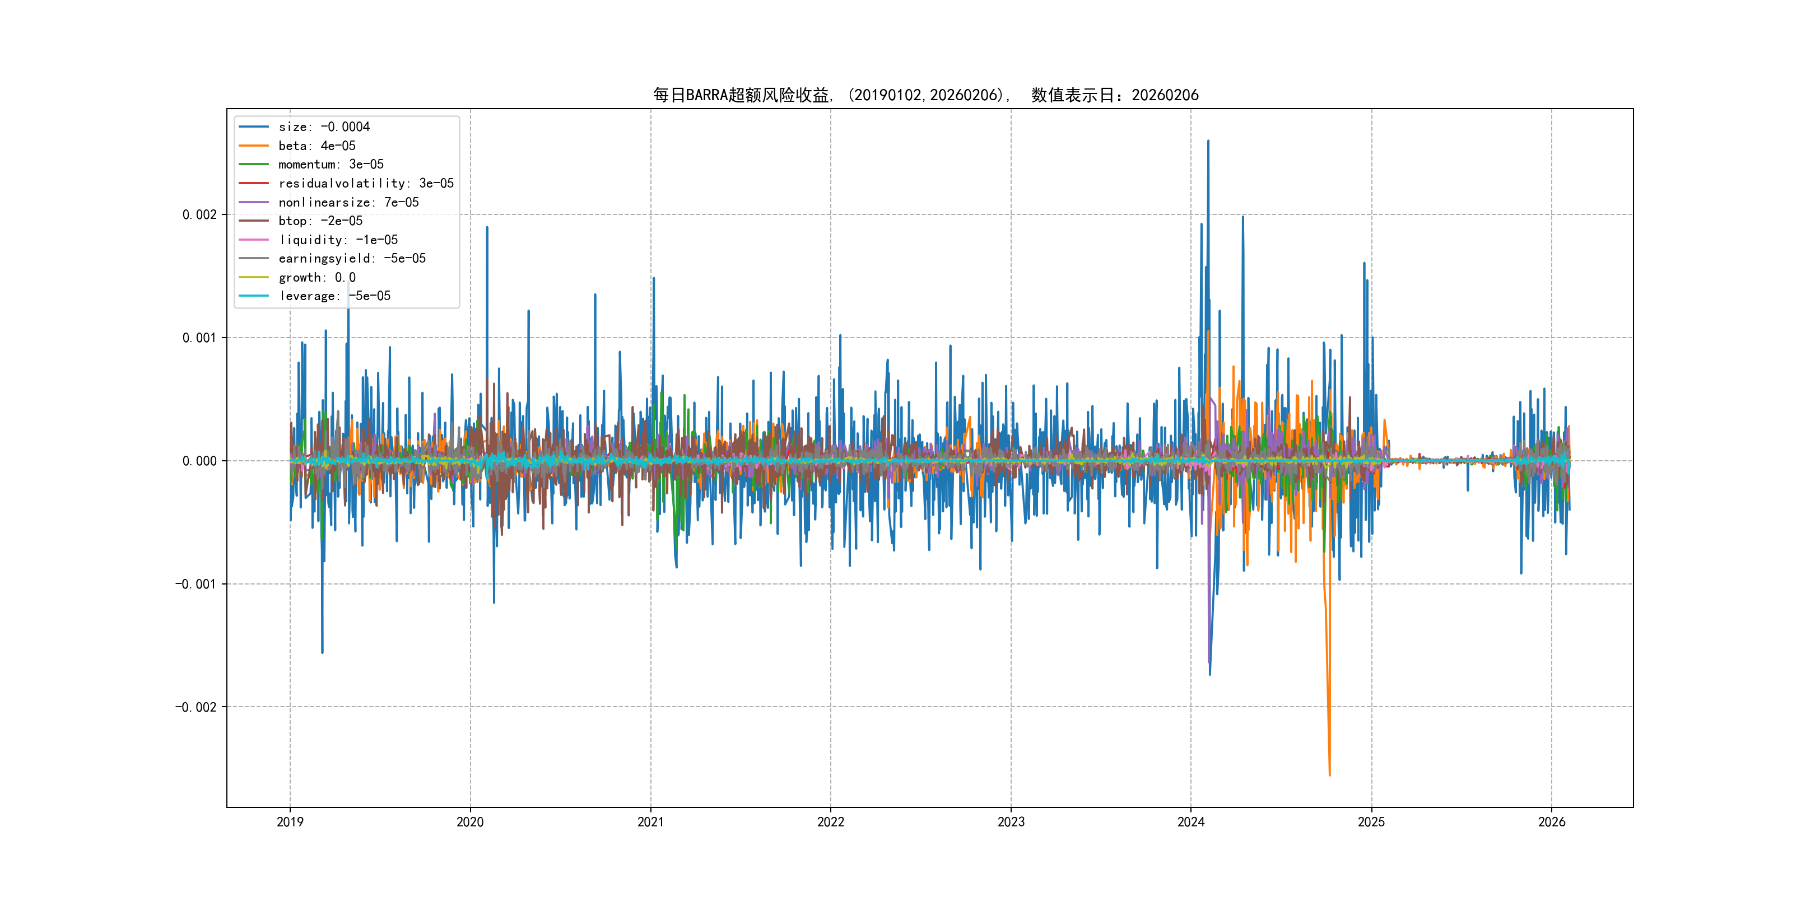Click the 2026 x-axis tick label

point(1551,822)
